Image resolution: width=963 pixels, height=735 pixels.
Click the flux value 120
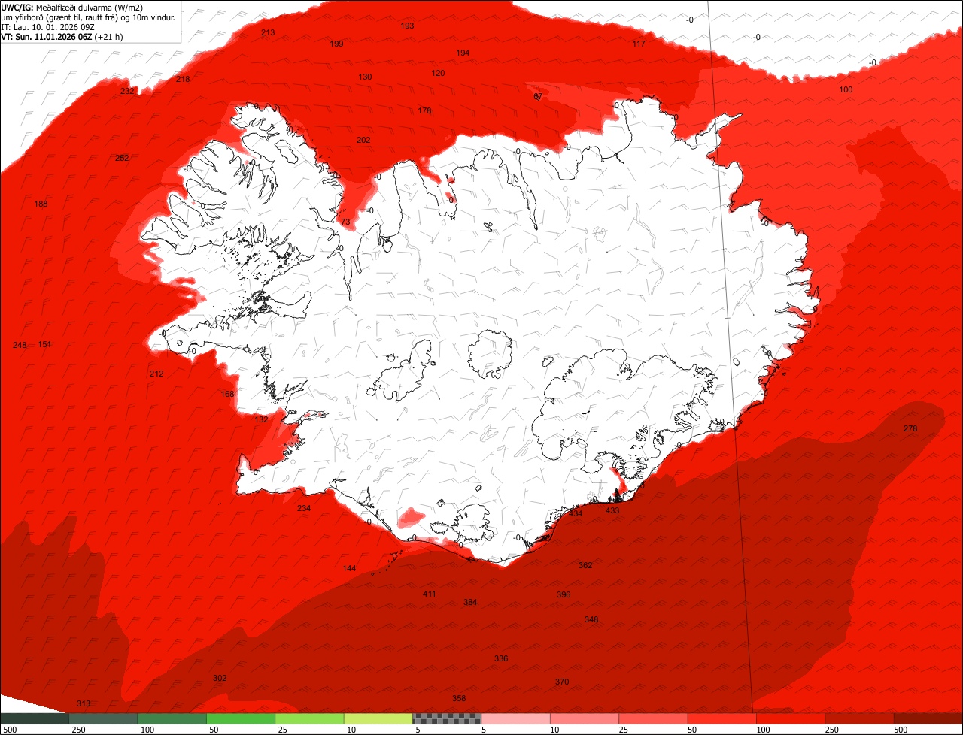438,74
